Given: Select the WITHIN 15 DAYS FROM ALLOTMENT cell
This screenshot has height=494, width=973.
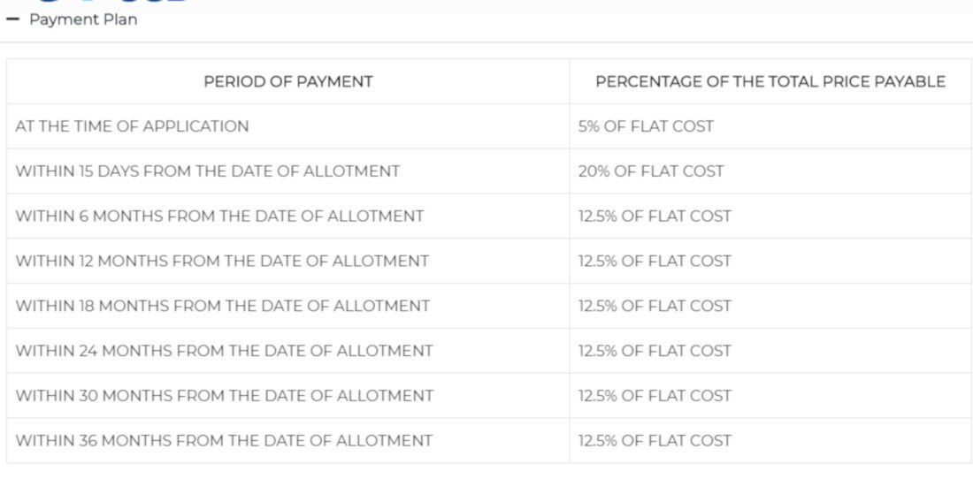Looking at the screenshot, I should click(x=208, y=171).
